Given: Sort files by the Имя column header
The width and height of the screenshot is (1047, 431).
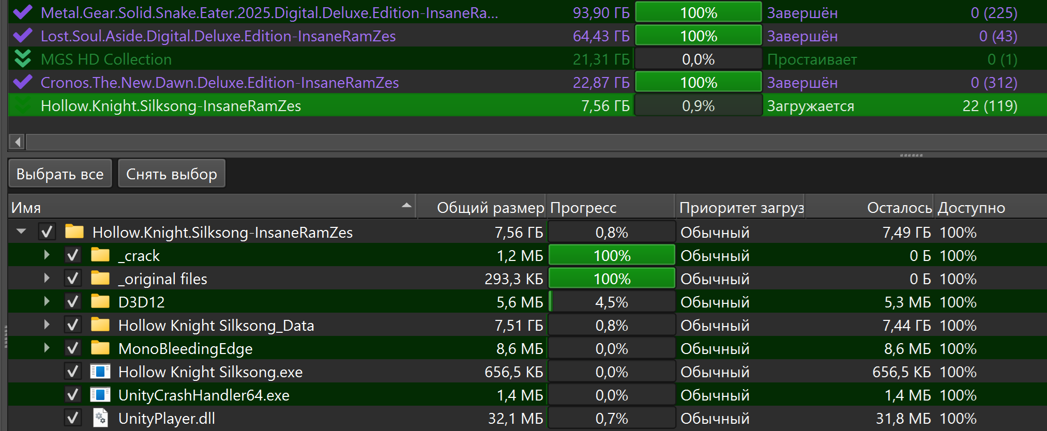Looking at the screenshot, I should pyautogui.click(x=212, y=207).
